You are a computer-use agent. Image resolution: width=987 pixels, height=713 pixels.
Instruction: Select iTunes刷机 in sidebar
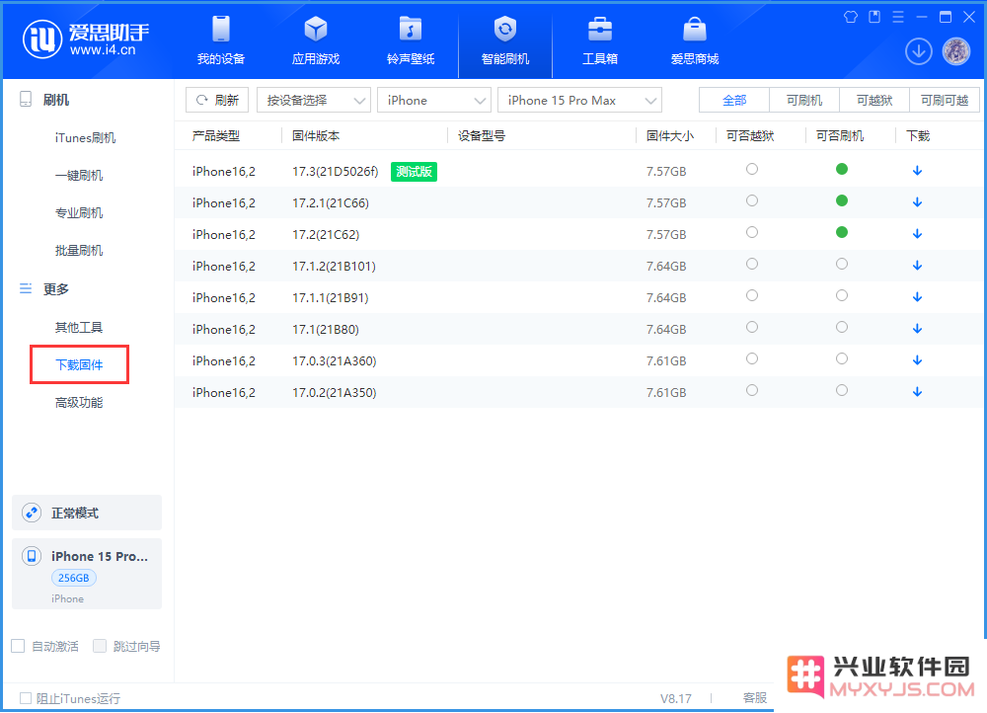coord(85,137)
